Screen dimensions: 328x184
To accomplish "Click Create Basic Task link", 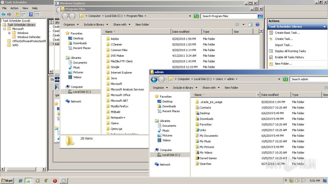I will [x=287, y=33].
